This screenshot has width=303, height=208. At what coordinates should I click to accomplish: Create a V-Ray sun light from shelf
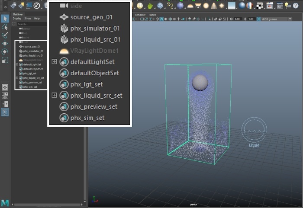(x=222, y=6)
